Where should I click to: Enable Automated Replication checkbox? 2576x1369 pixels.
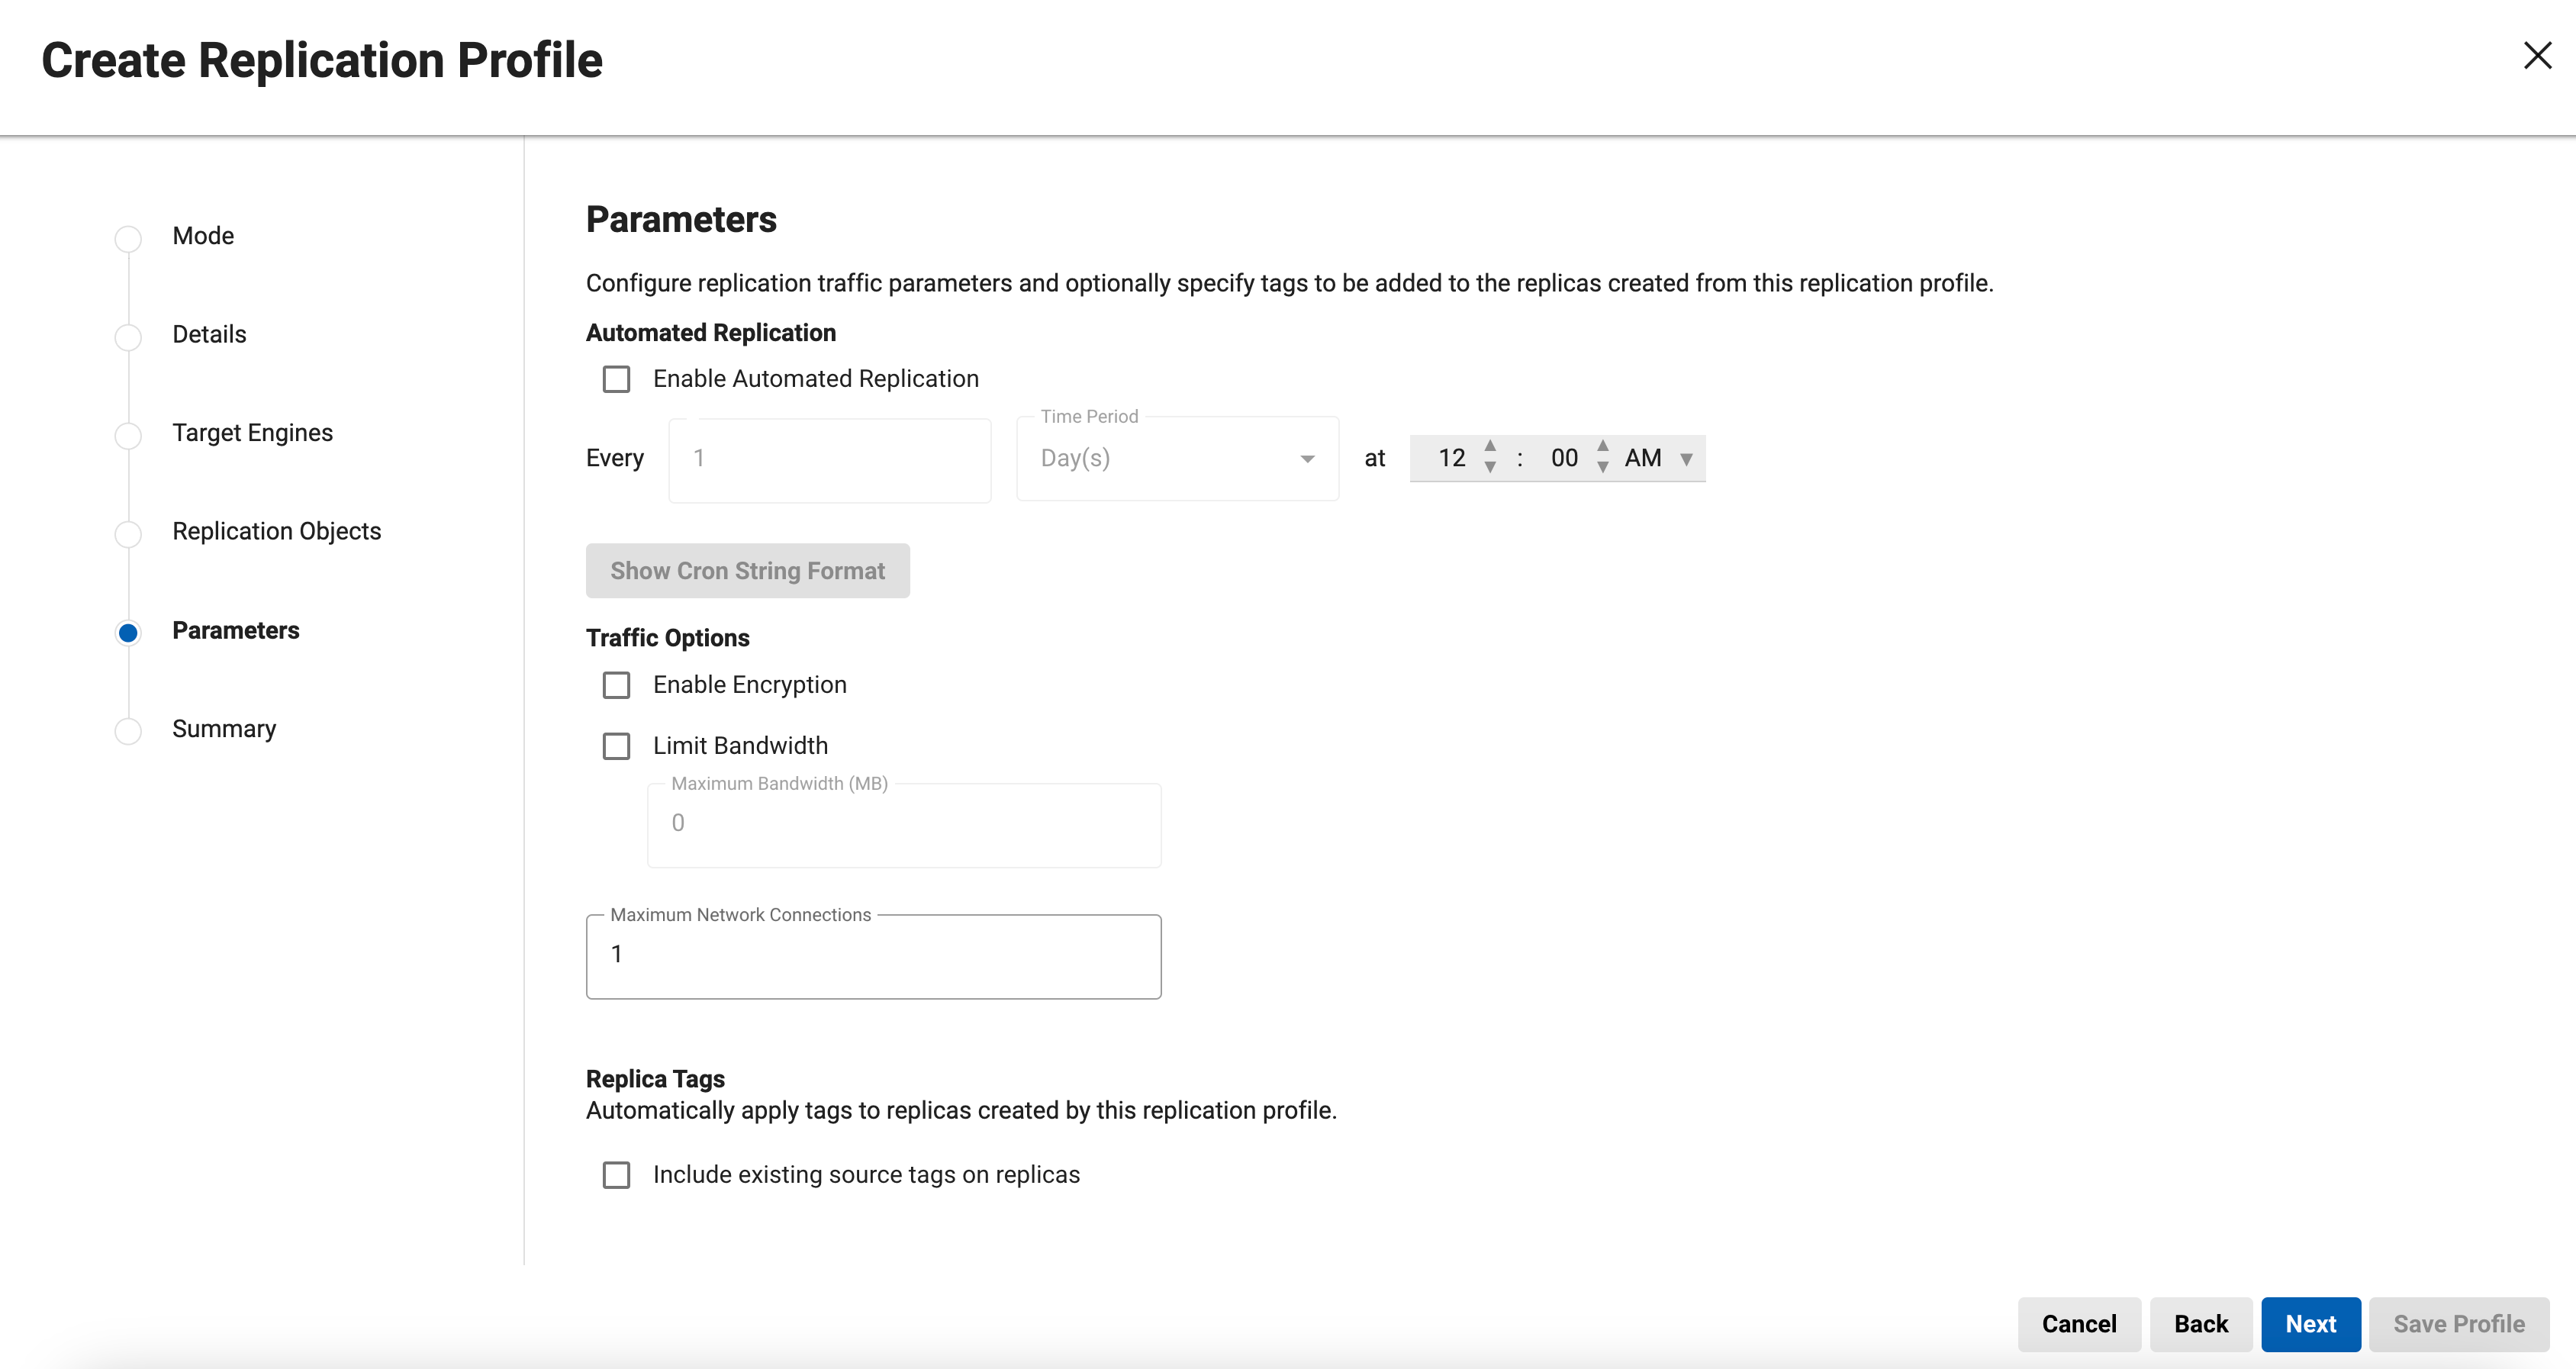tap(616, 379)
